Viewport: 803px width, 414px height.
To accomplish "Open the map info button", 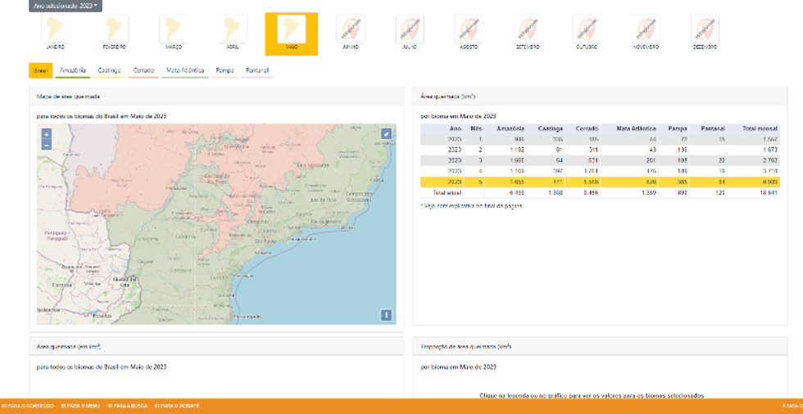I will (386, 315).
